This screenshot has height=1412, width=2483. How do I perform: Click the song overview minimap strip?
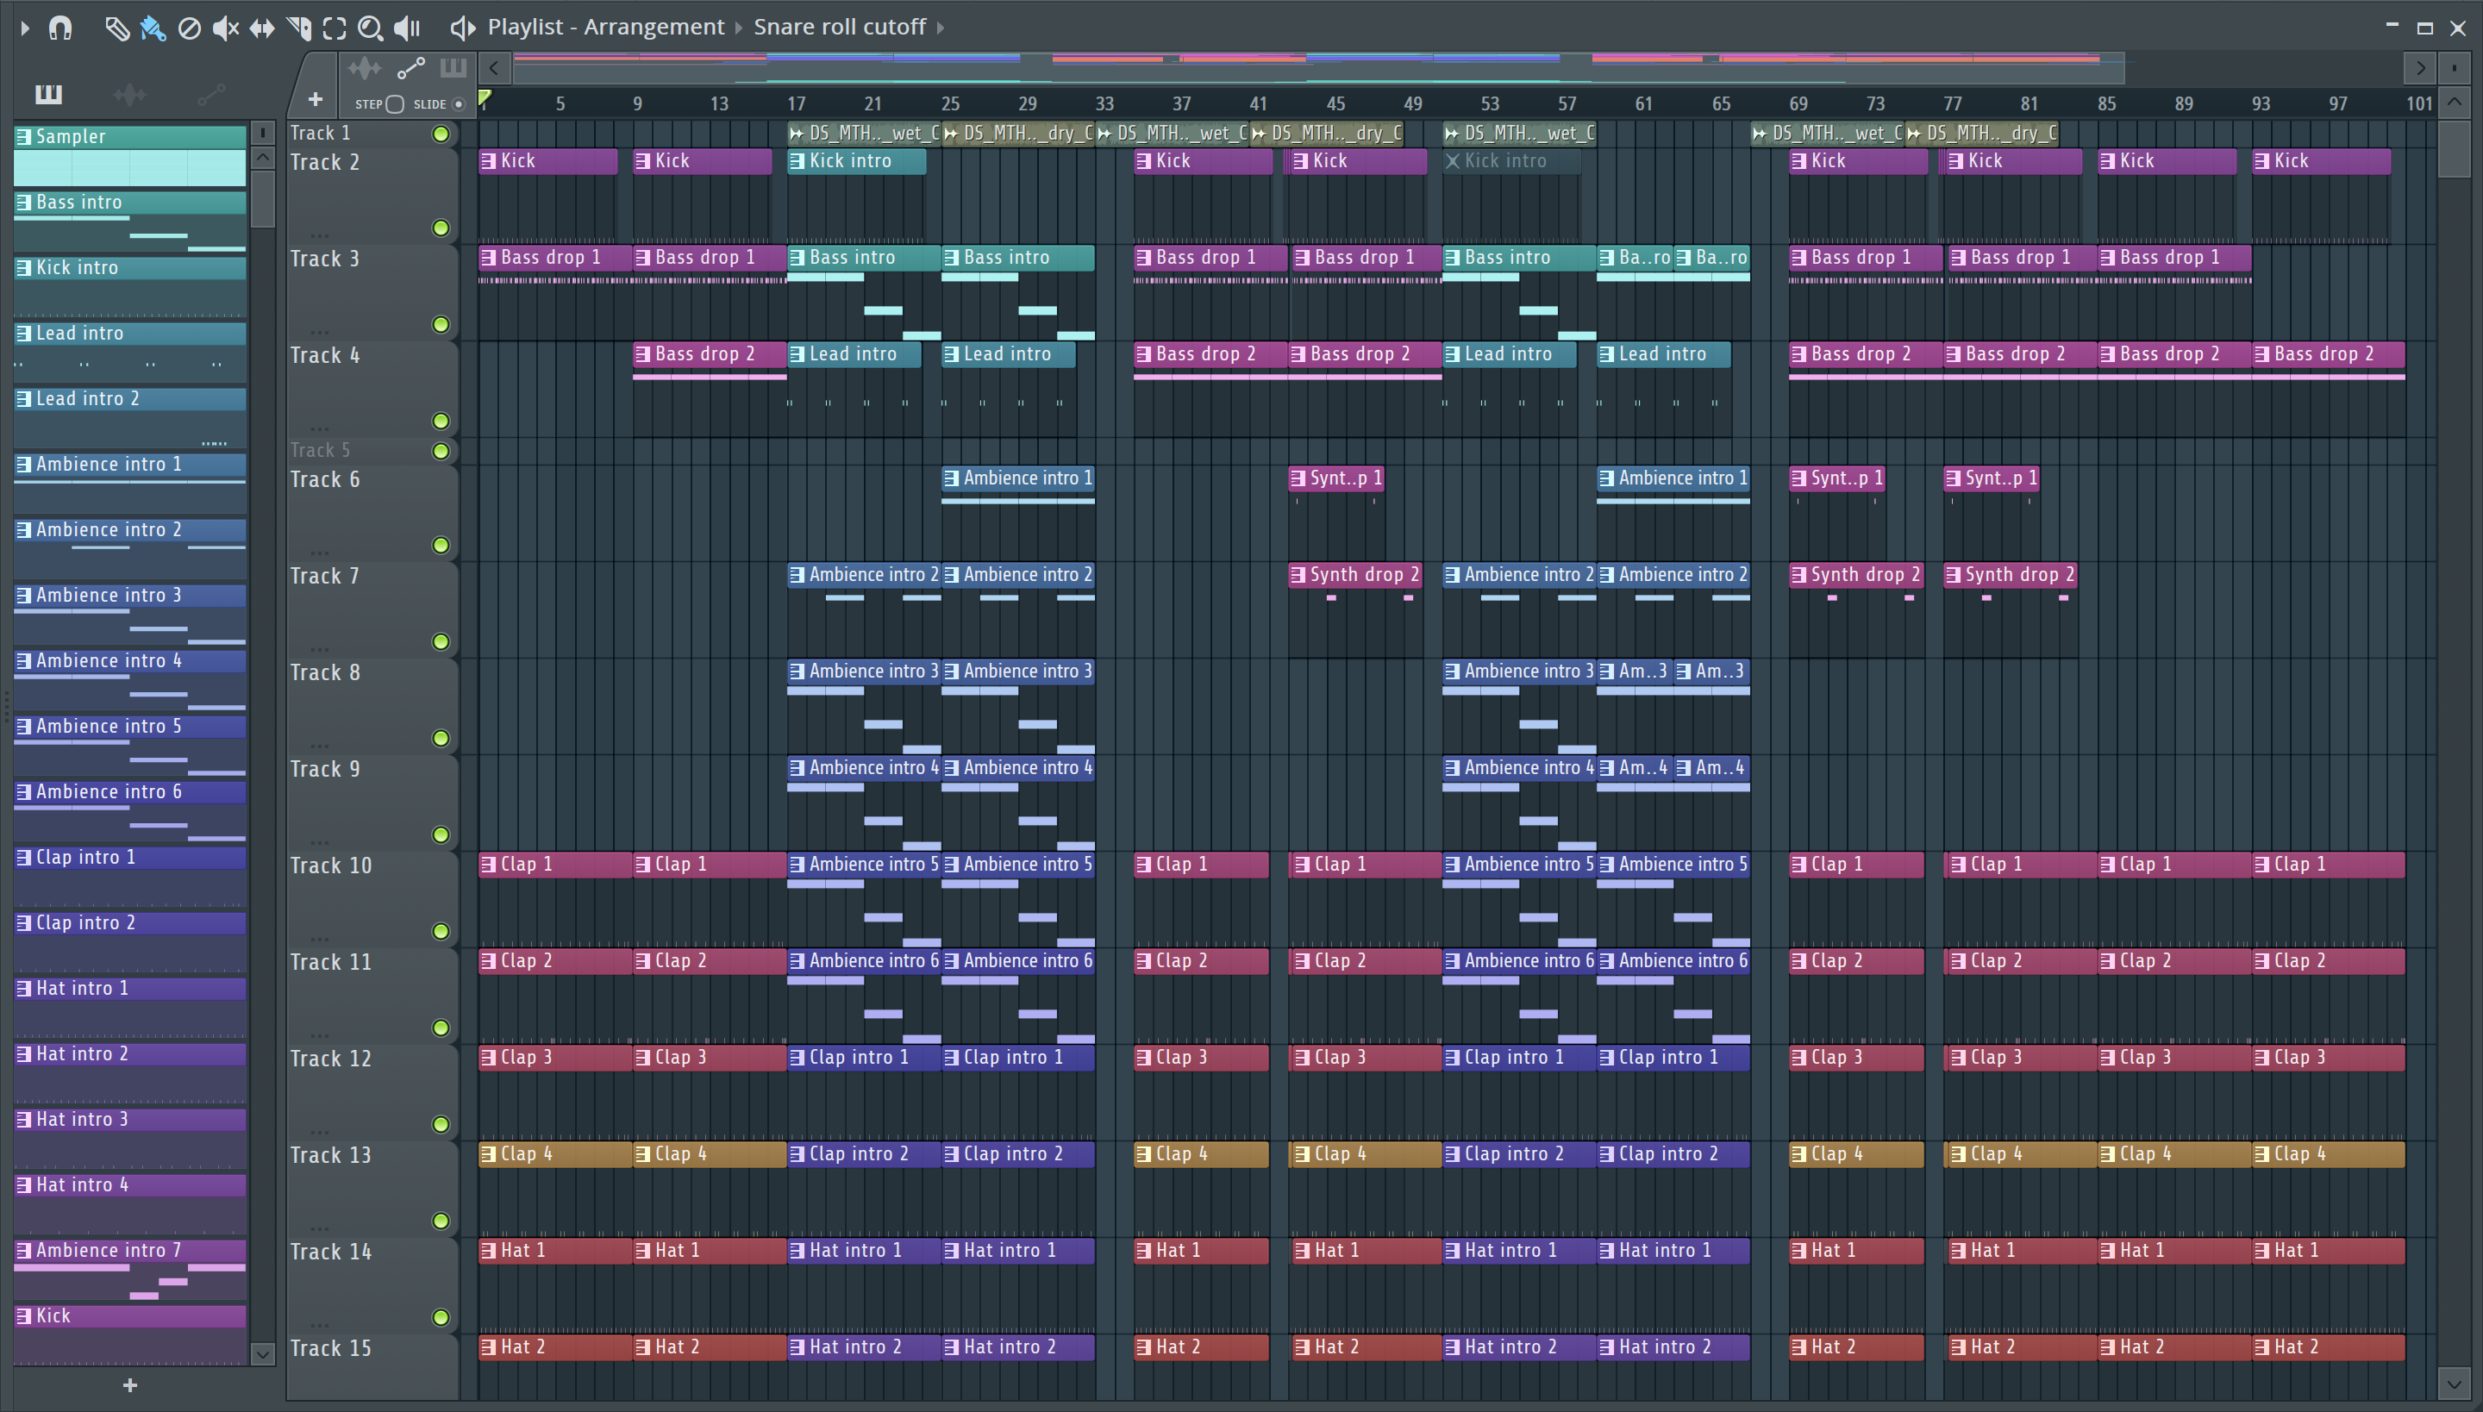pos(1319,68)
